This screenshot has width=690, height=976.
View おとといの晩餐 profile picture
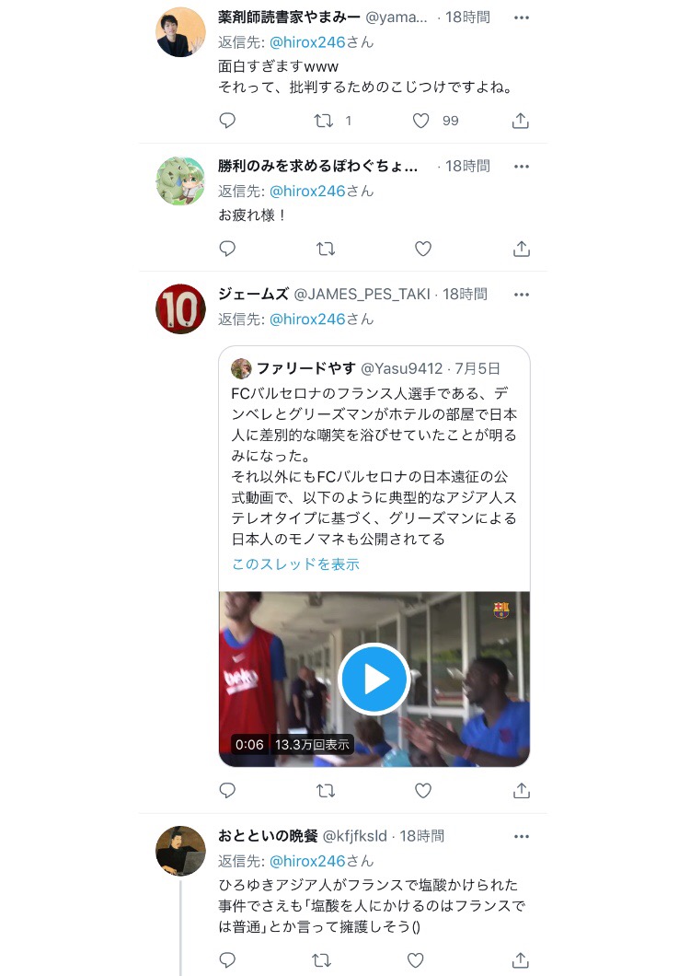tap(180, 851)
